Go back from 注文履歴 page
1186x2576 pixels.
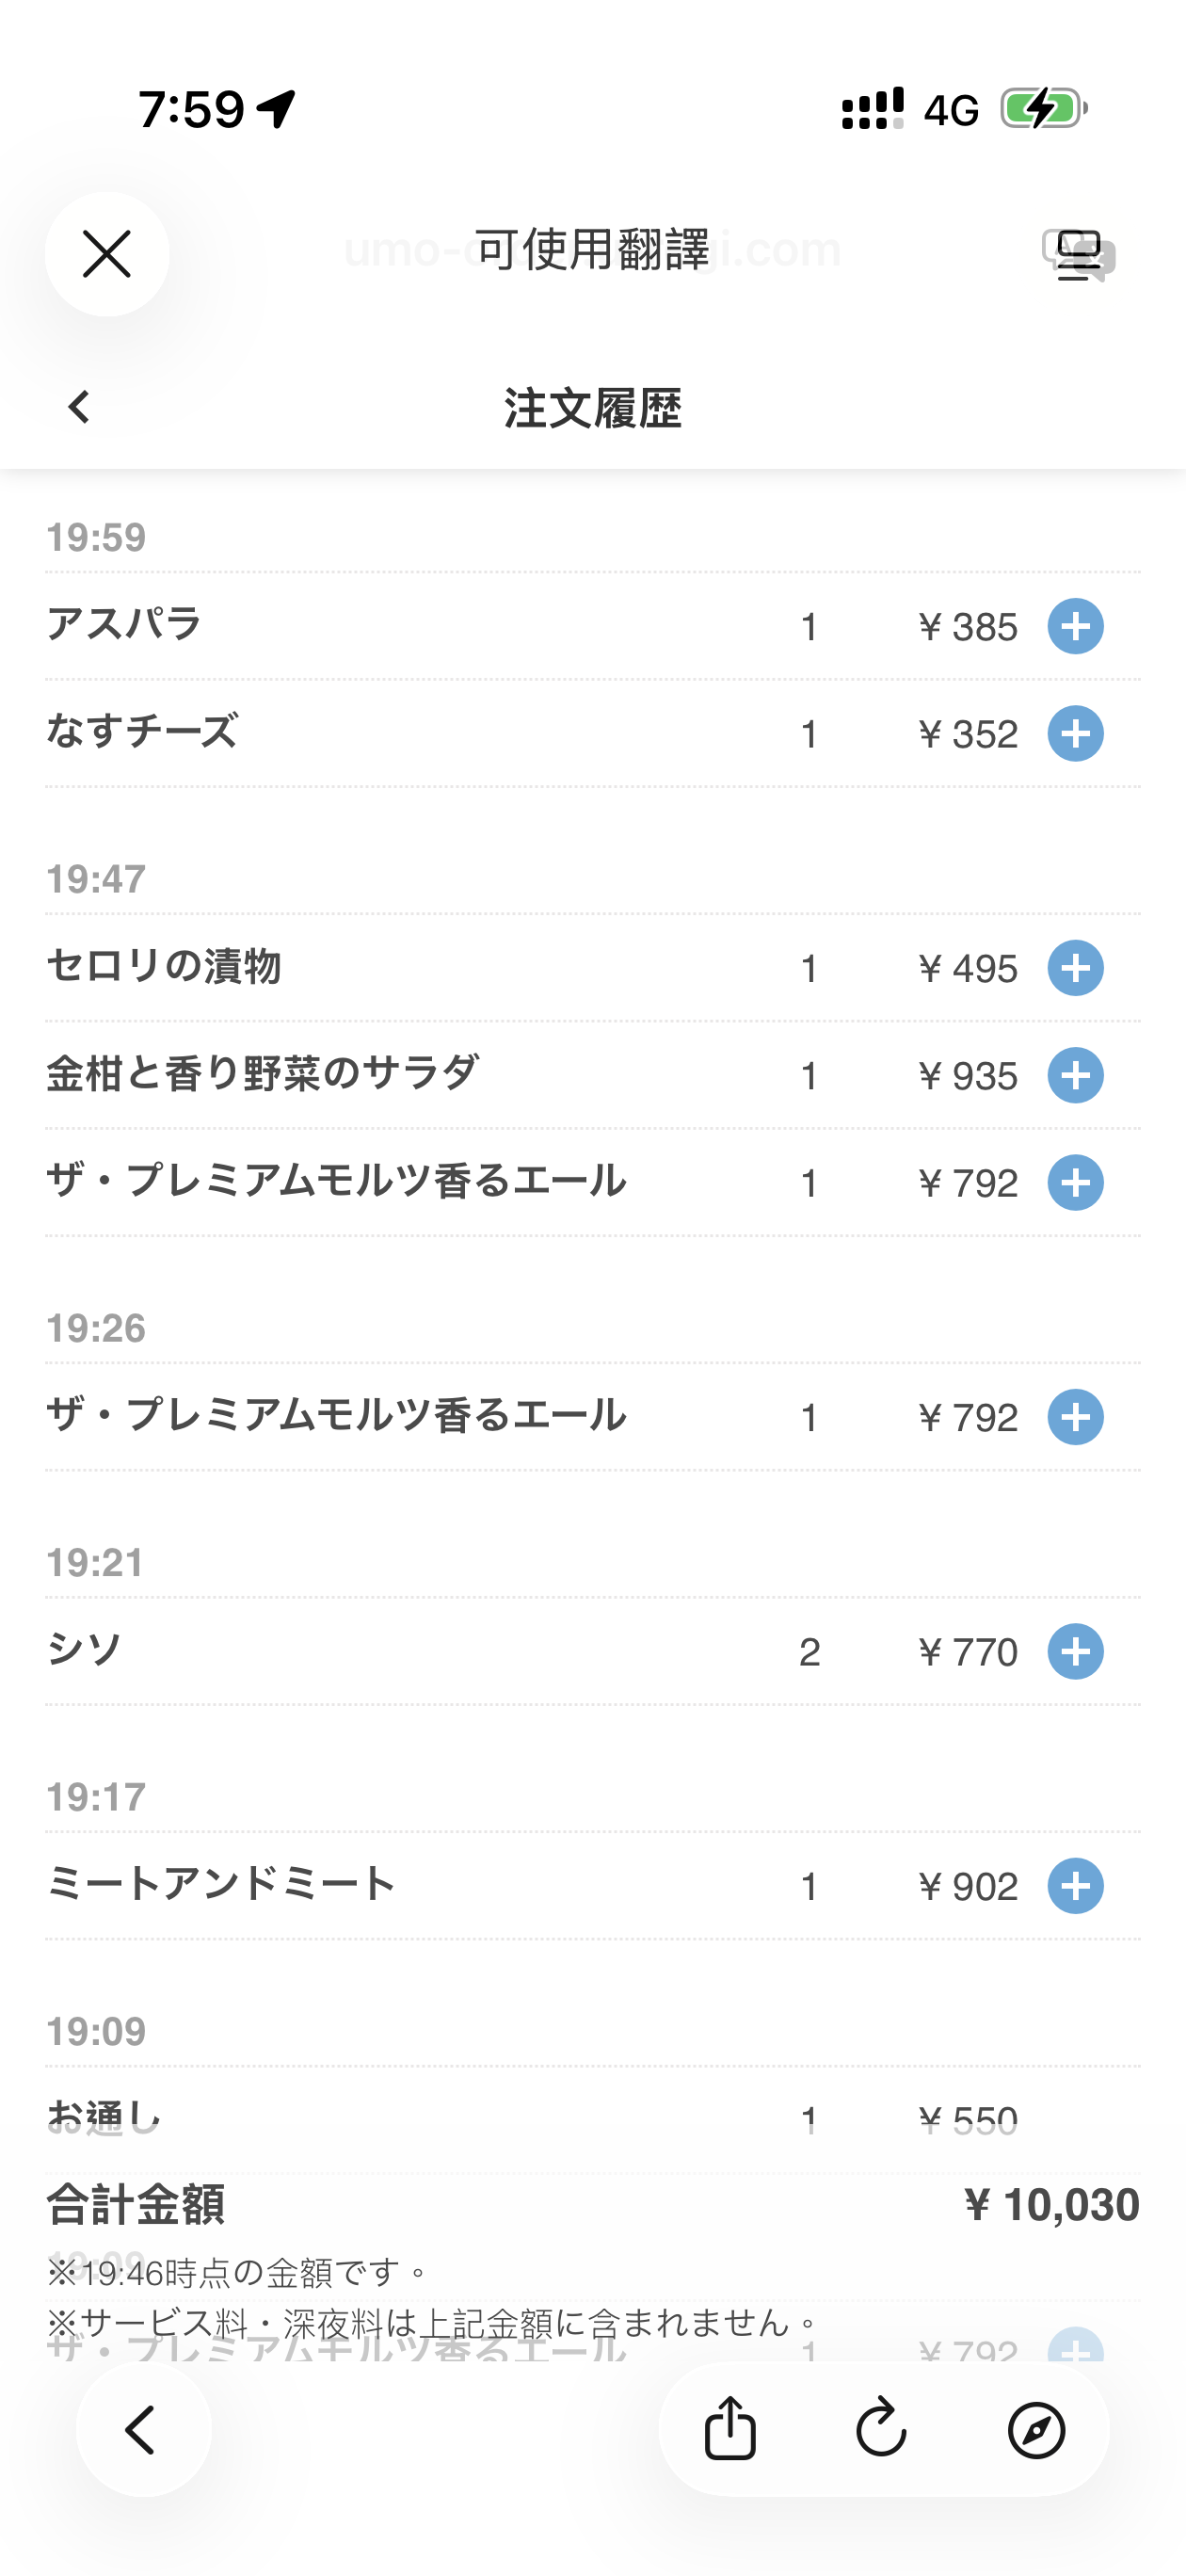click(x=79, y=407)
